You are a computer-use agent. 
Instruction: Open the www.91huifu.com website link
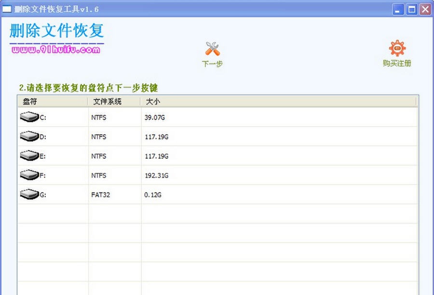(x=55, y=49)
